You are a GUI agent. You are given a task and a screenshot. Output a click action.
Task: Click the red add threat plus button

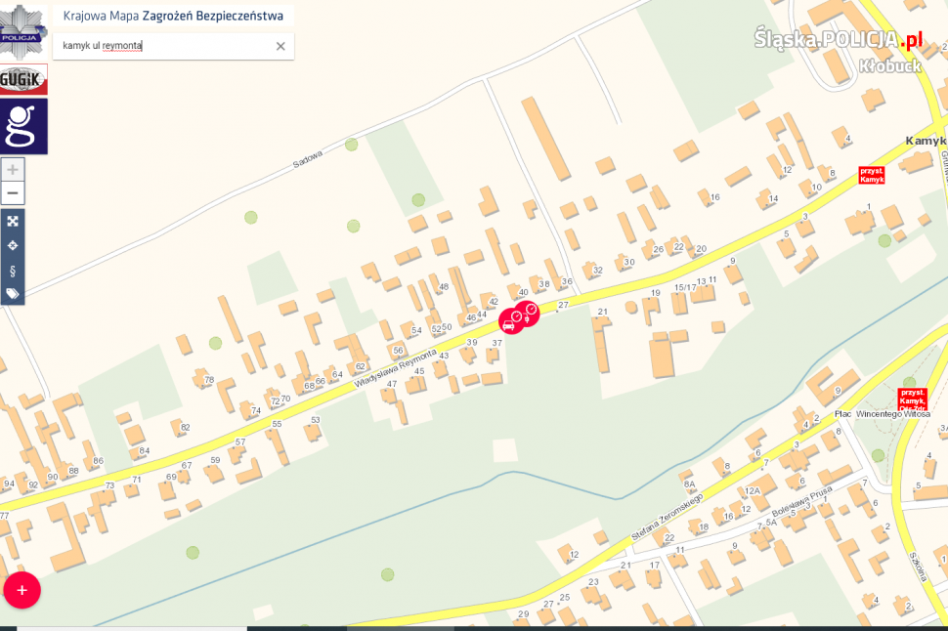click(22, 590)
